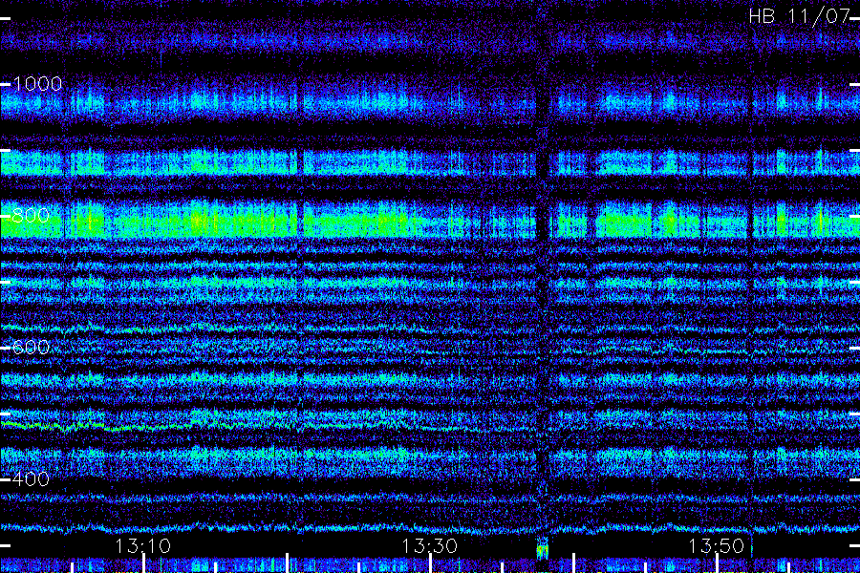Click the 13:10 time label
Screen dimensions: 860x573
pos(143,546)
